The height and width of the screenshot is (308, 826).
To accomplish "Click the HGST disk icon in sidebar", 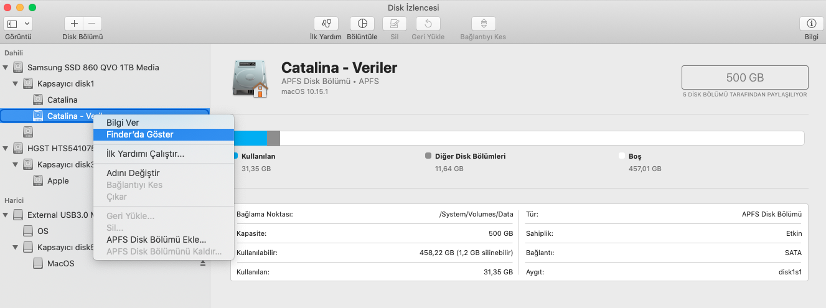I will (x=17, y=148).
